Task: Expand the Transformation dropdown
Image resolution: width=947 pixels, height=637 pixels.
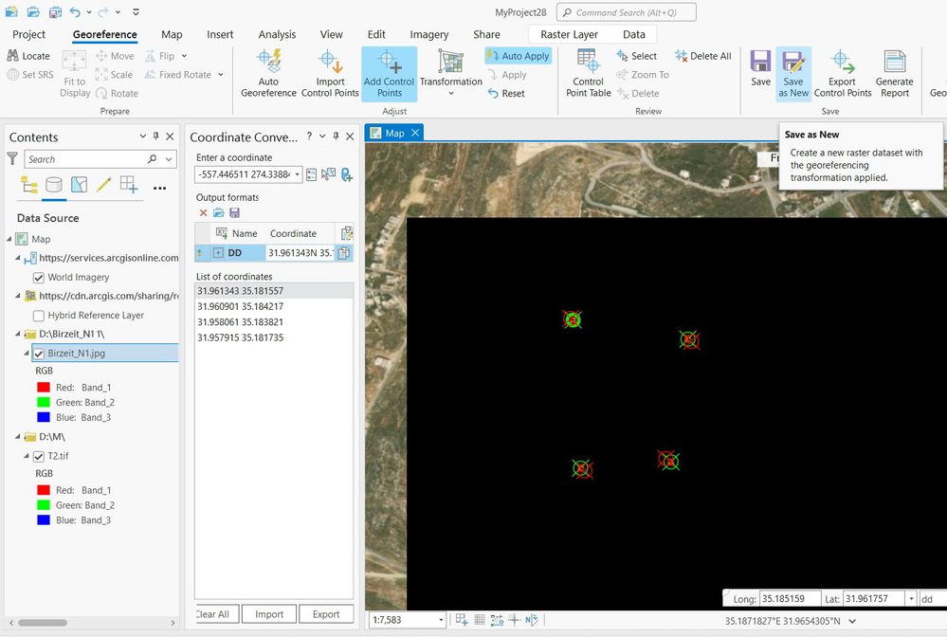Action: tap(451, 94)
